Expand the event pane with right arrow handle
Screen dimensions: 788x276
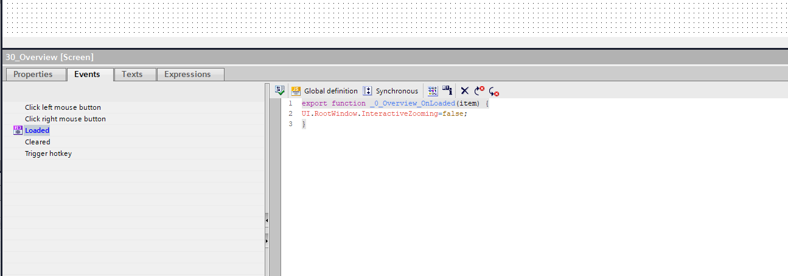(267, 241)
